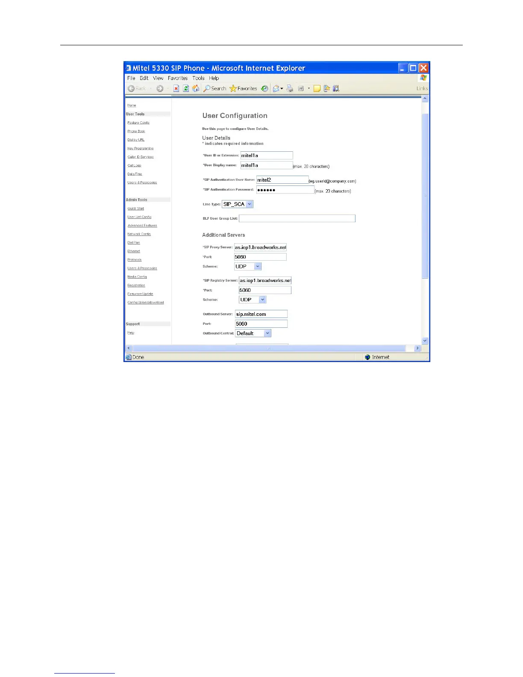Click the vertical scrollbar down arrow
Viewport: 523px width, 677px height.
[x=425, y=341]
